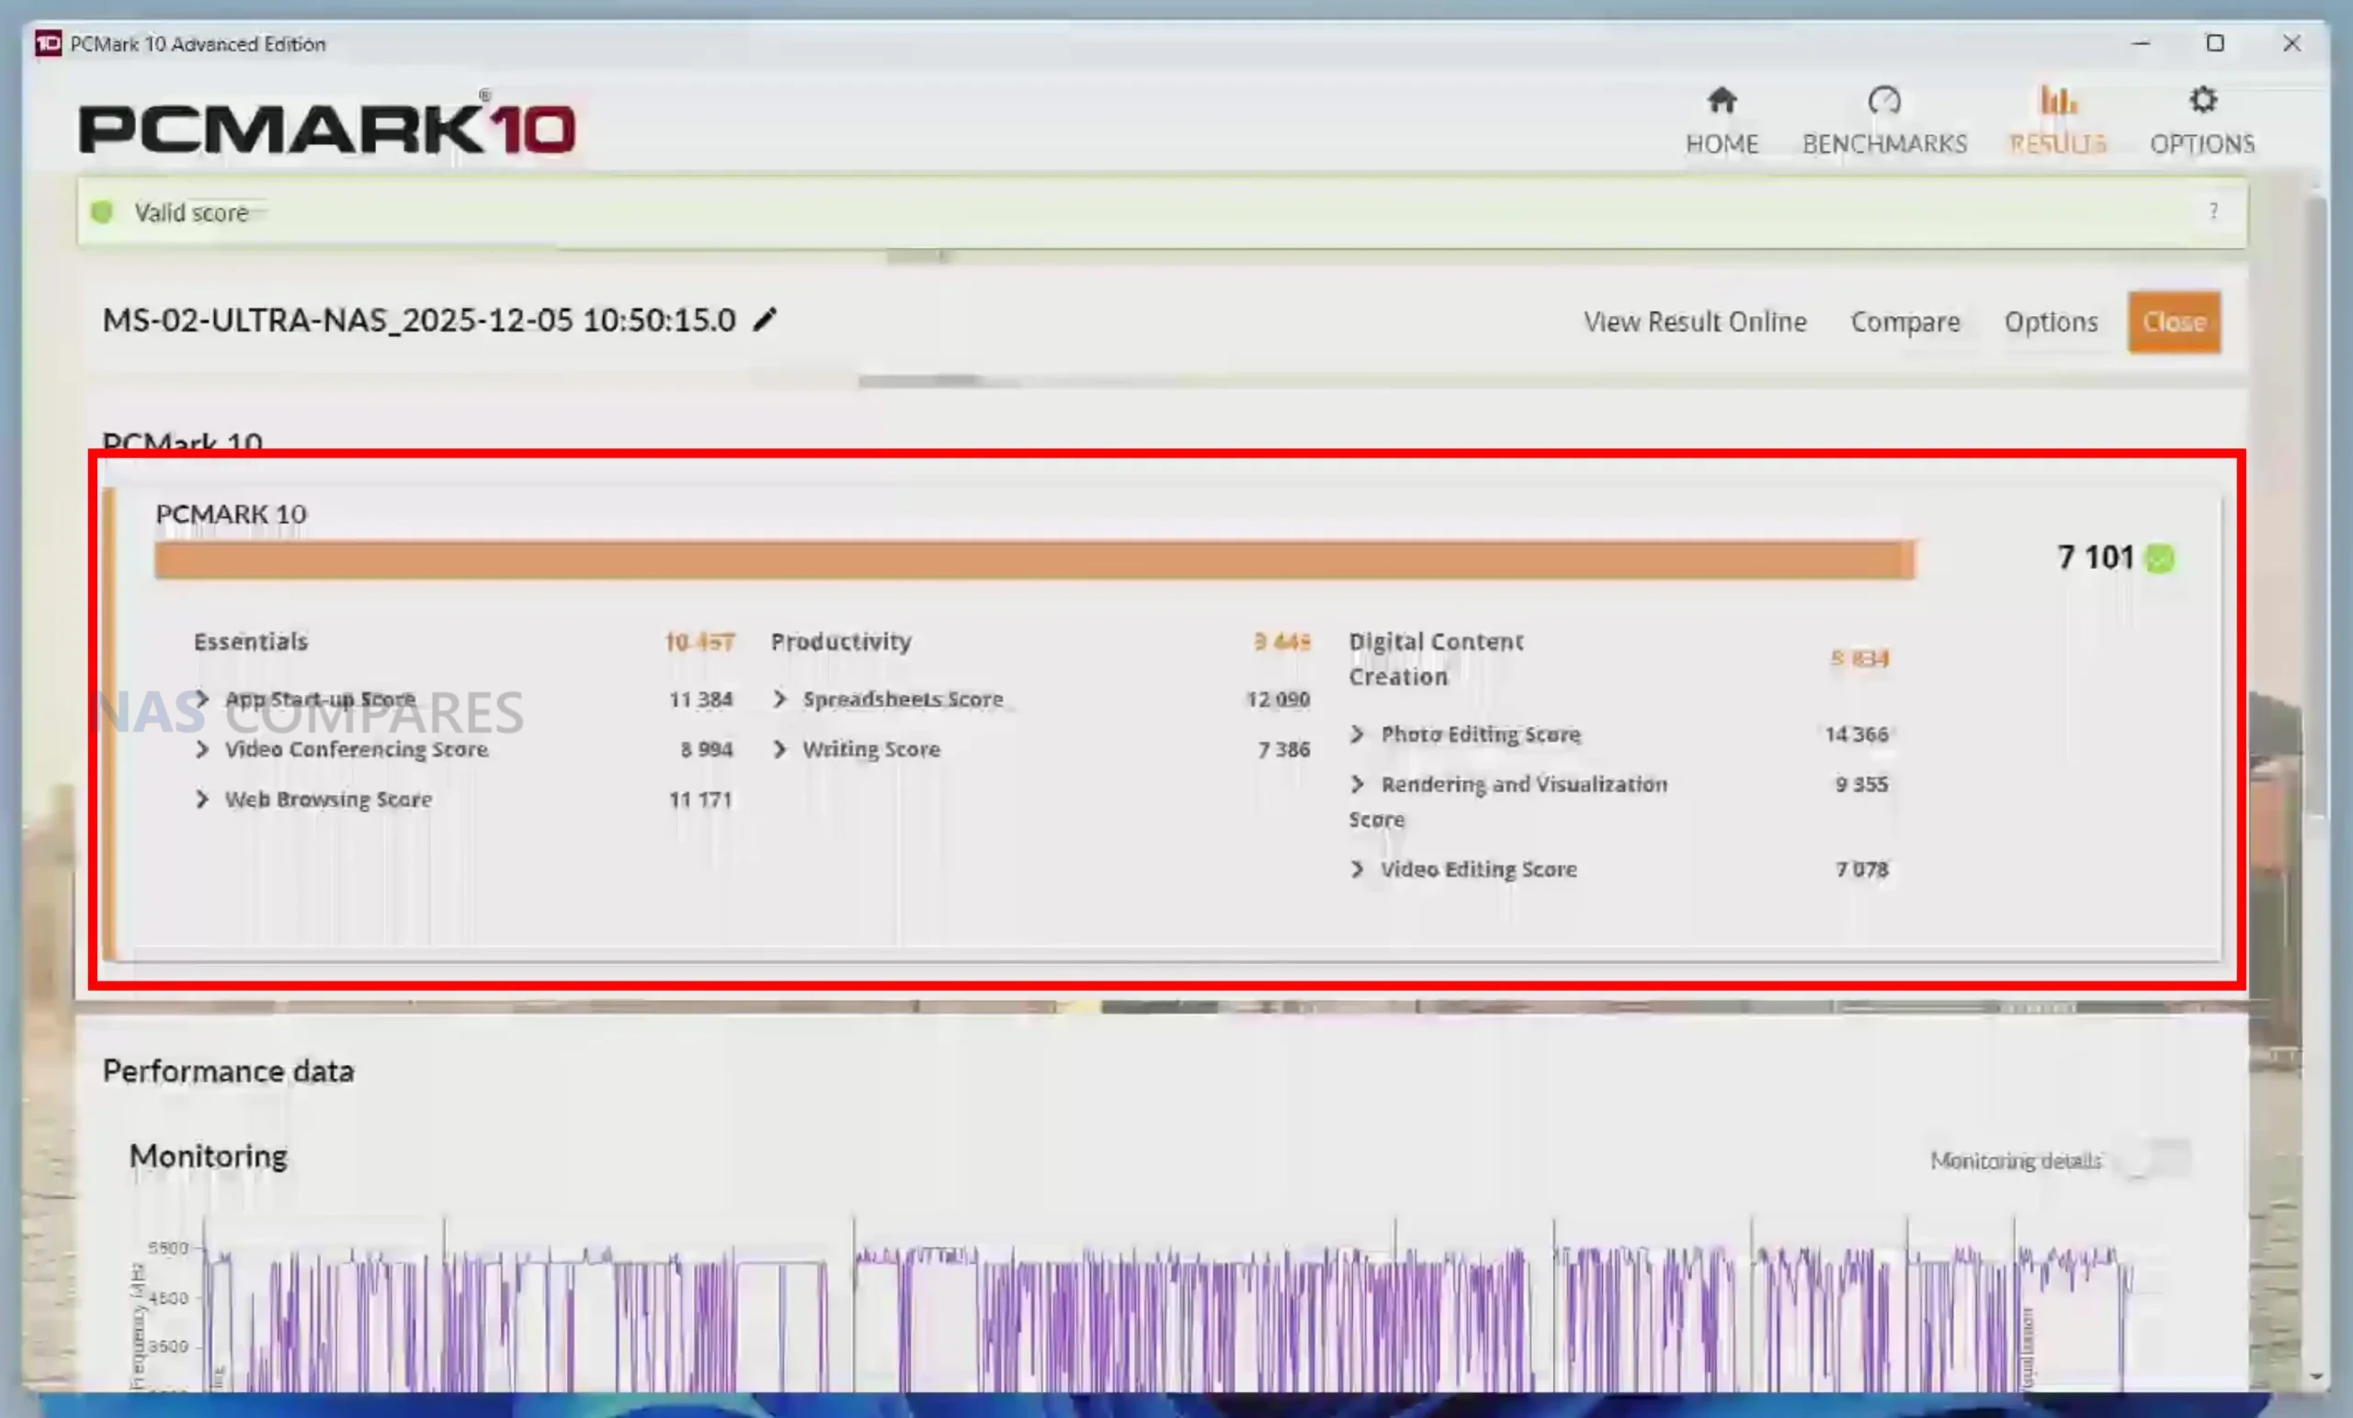
Task: Click the PCMark 10 title bar app icon
Action: [48, 44]
